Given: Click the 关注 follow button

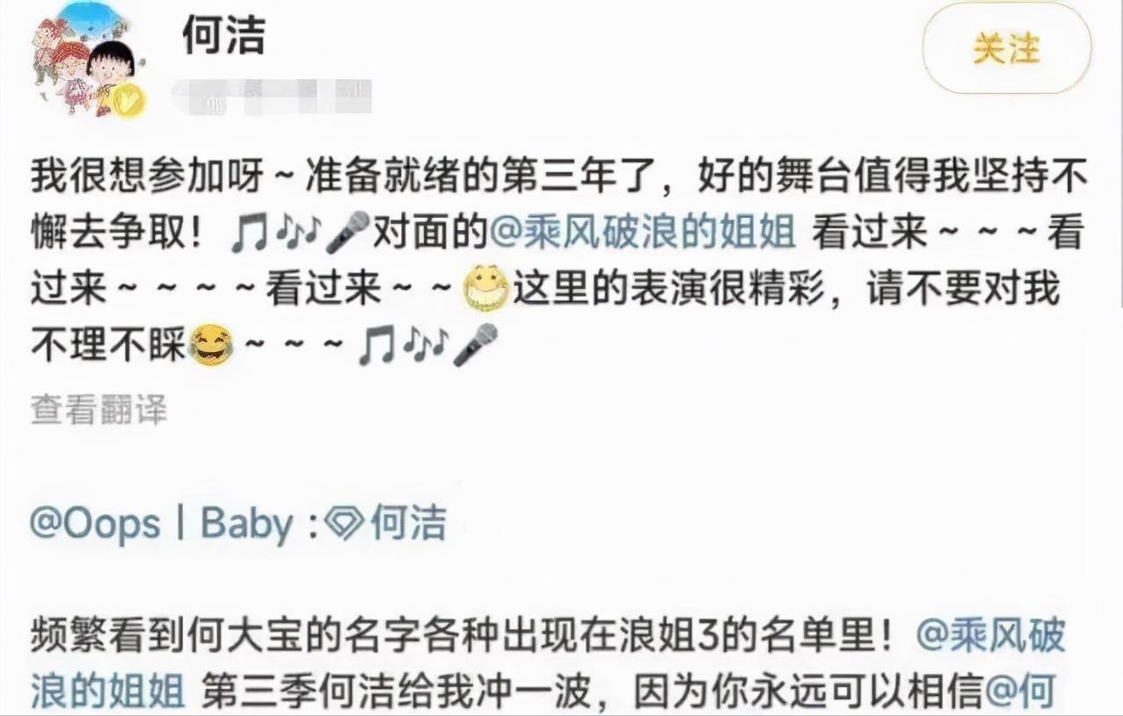Looking at the screenshot, I should click(1007, 48).
